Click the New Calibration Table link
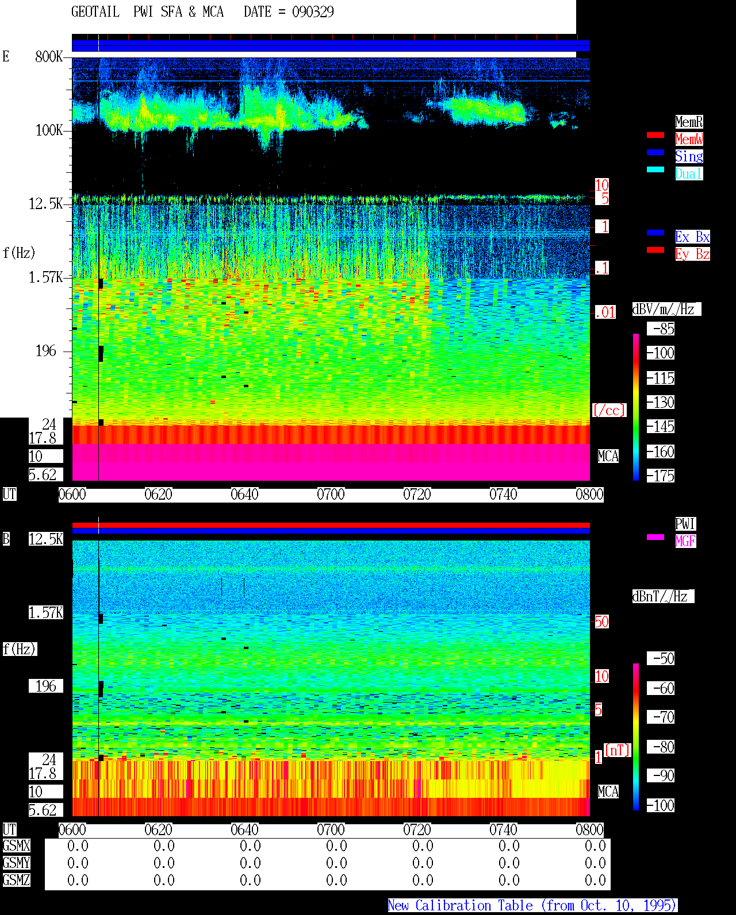The width and height of the screenshot is (736, 915). pos(532,905)
